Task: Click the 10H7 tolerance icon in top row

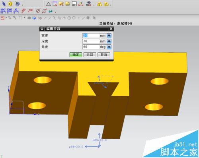Action: 88,4
